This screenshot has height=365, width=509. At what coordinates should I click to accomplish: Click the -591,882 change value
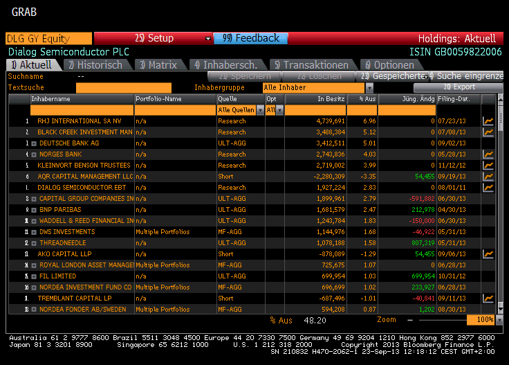(x=421, y=199)
